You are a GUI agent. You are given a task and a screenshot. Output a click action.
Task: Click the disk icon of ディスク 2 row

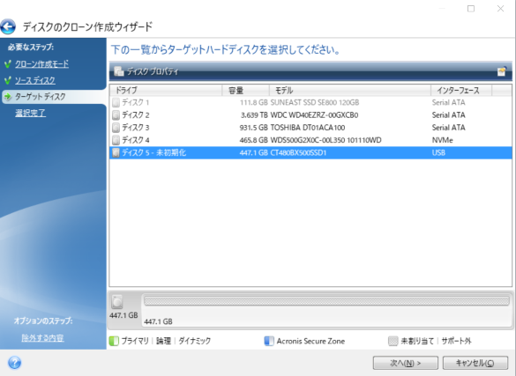point(116,115)
